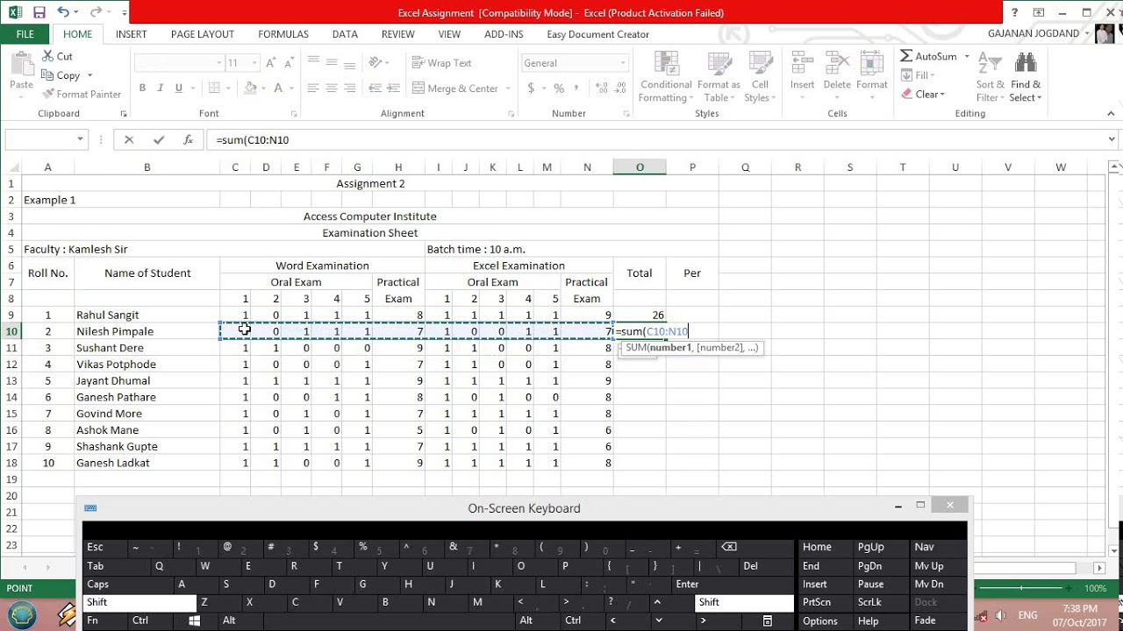
Task: Open the Merge & Center dropdown arrow
Action: pos(506,89)
